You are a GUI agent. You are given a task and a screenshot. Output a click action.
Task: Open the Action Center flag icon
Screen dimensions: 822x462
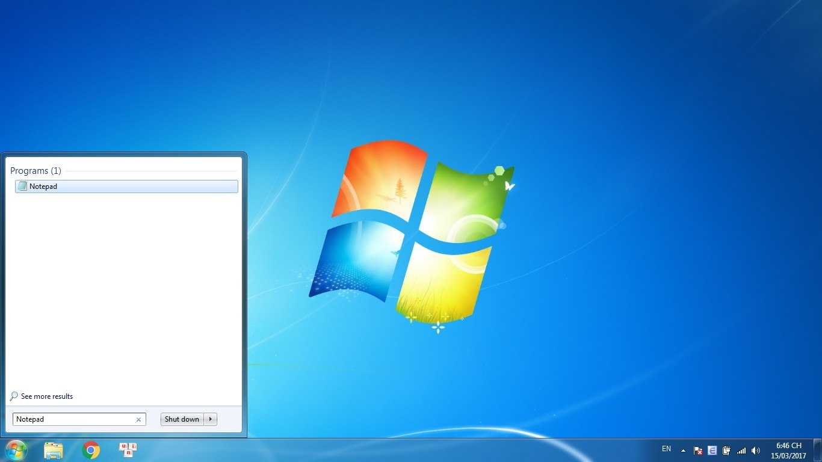698,451
